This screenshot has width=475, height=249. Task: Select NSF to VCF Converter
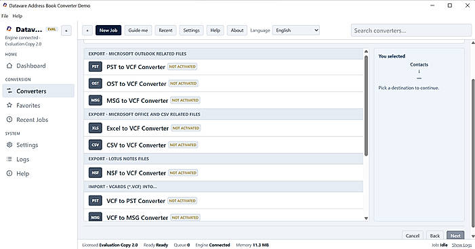click(x=224, y=173)
